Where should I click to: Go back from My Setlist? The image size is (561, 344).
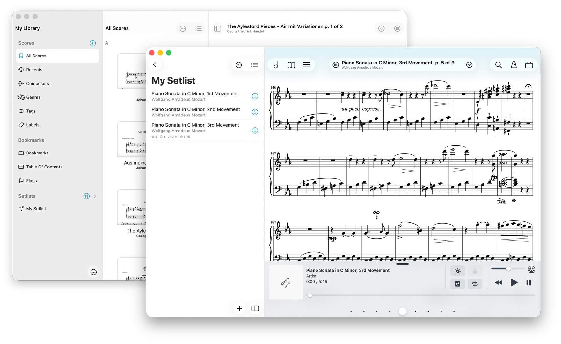[155, 65]
